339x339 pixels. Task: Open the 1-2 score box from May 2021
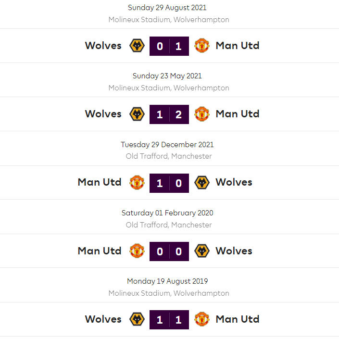click(x=169, y=114)
